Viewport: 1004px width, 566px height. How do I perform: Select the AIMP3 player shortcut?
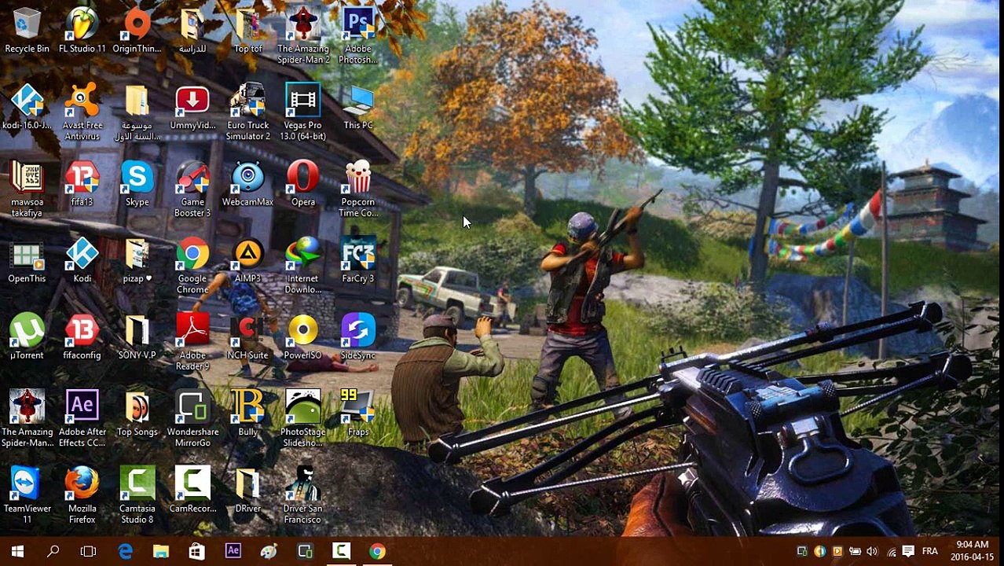point(247,262)
